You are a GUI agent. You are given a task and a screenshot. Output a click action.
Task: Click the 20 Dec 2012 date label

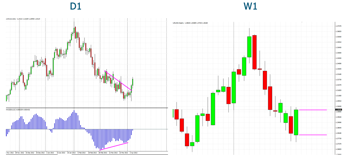tap(40, 153)
